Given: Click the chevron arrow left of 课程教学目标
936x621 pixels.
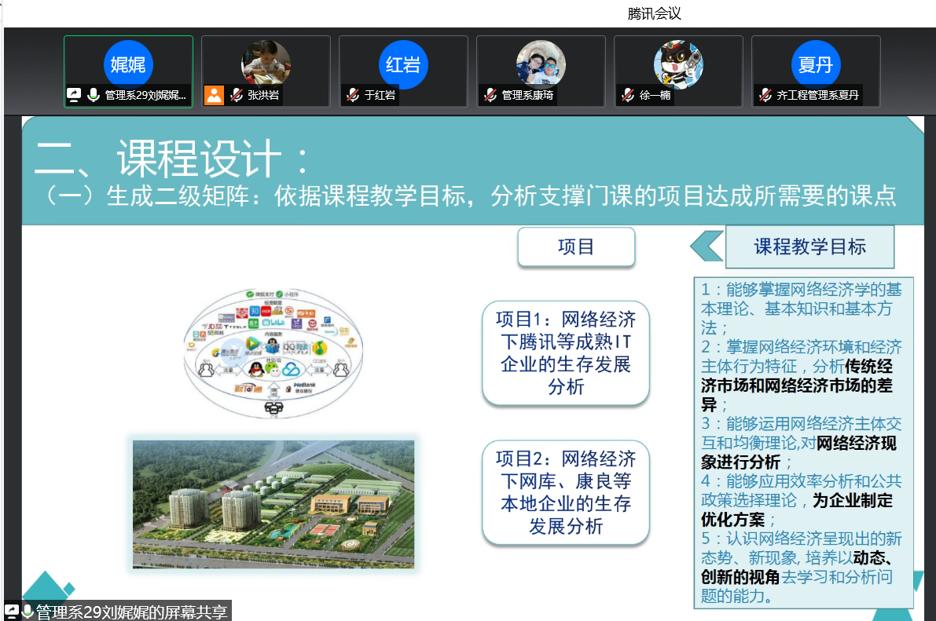Looking at the screenshot, I should tap(706, 247).
